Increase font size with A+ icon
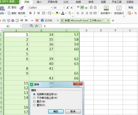This screenshot has width=138, height=115. pos(68,7)
